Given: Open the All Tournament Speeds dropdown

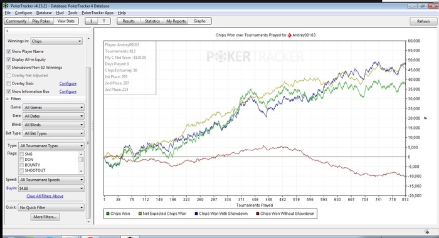Looking at the screenshot, I should point(51,180).
